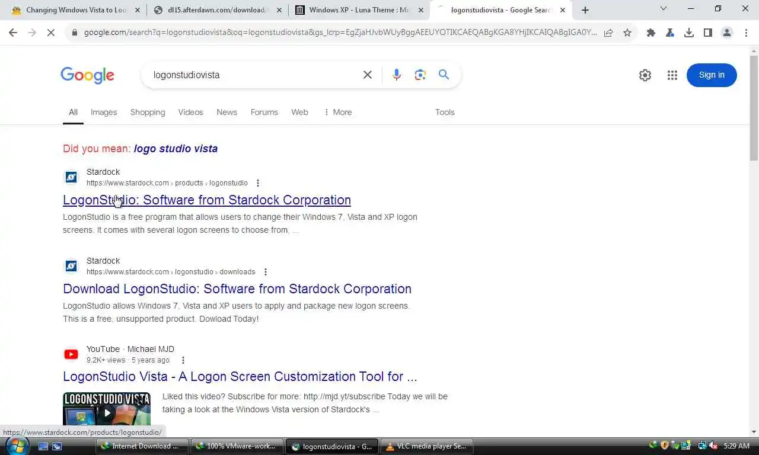Click the first result's Stardock favicon
The height and width of the screenshot is (455, 759).
pos(71,177)
